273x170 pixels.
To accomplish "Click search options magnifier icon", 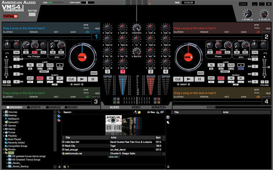I will [135, 112].
